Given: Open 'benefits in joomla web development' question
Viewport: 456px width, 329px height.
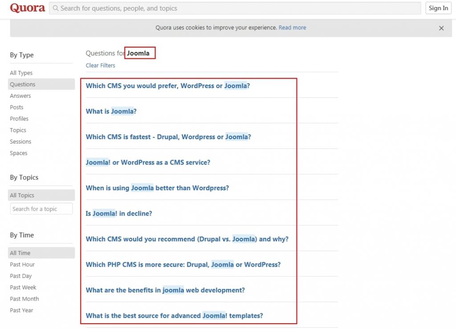Looking at the screenshot, I should pyautogui.click(x=165, y=290).
